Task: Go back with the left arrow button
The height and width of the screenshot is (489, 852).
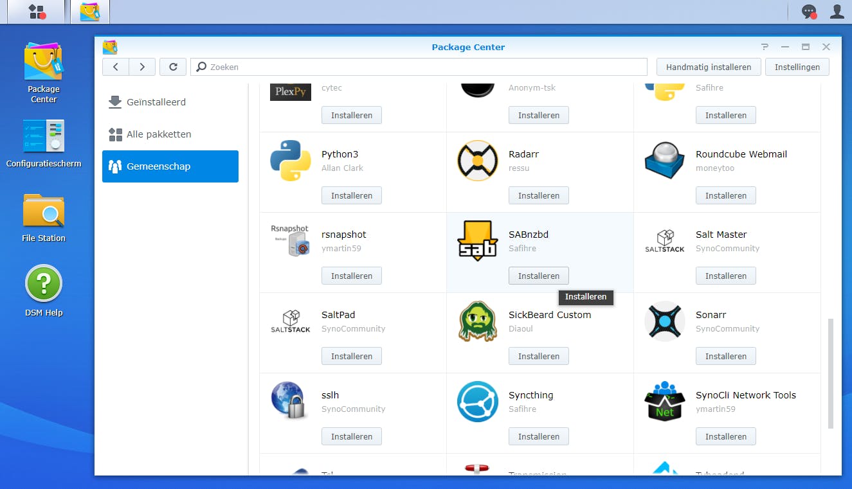Action: [116, 67]
